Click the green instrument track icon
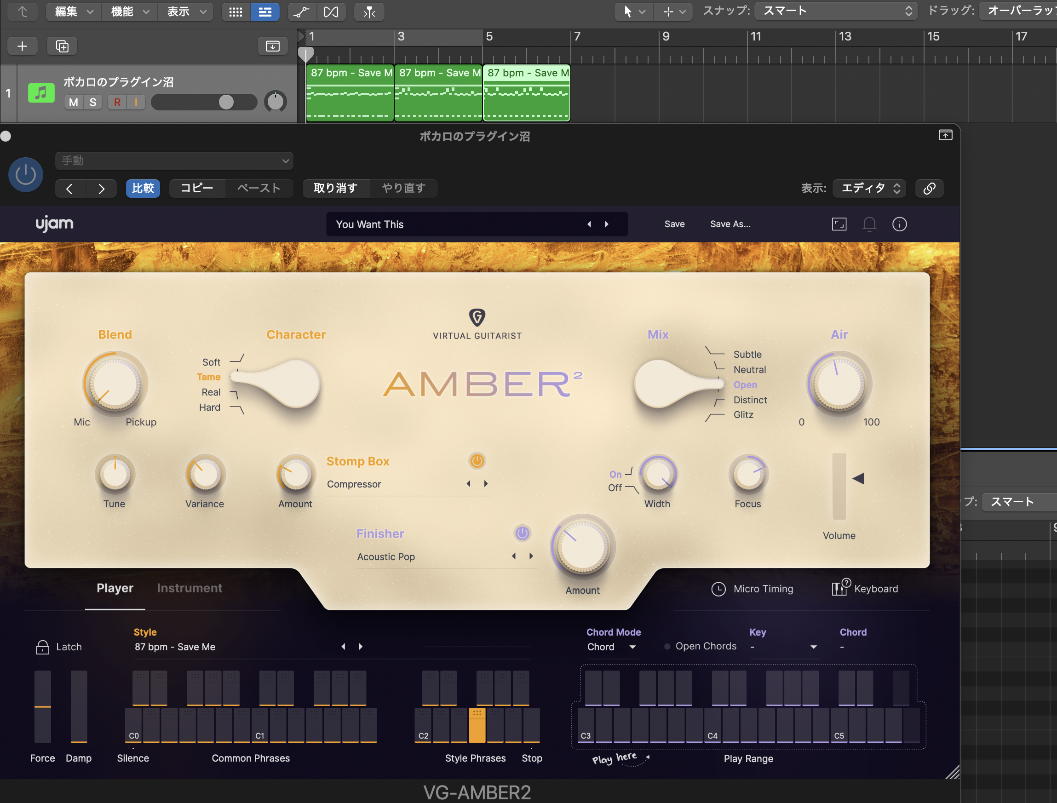This screenshot has width=1057, height=803. 41,93
